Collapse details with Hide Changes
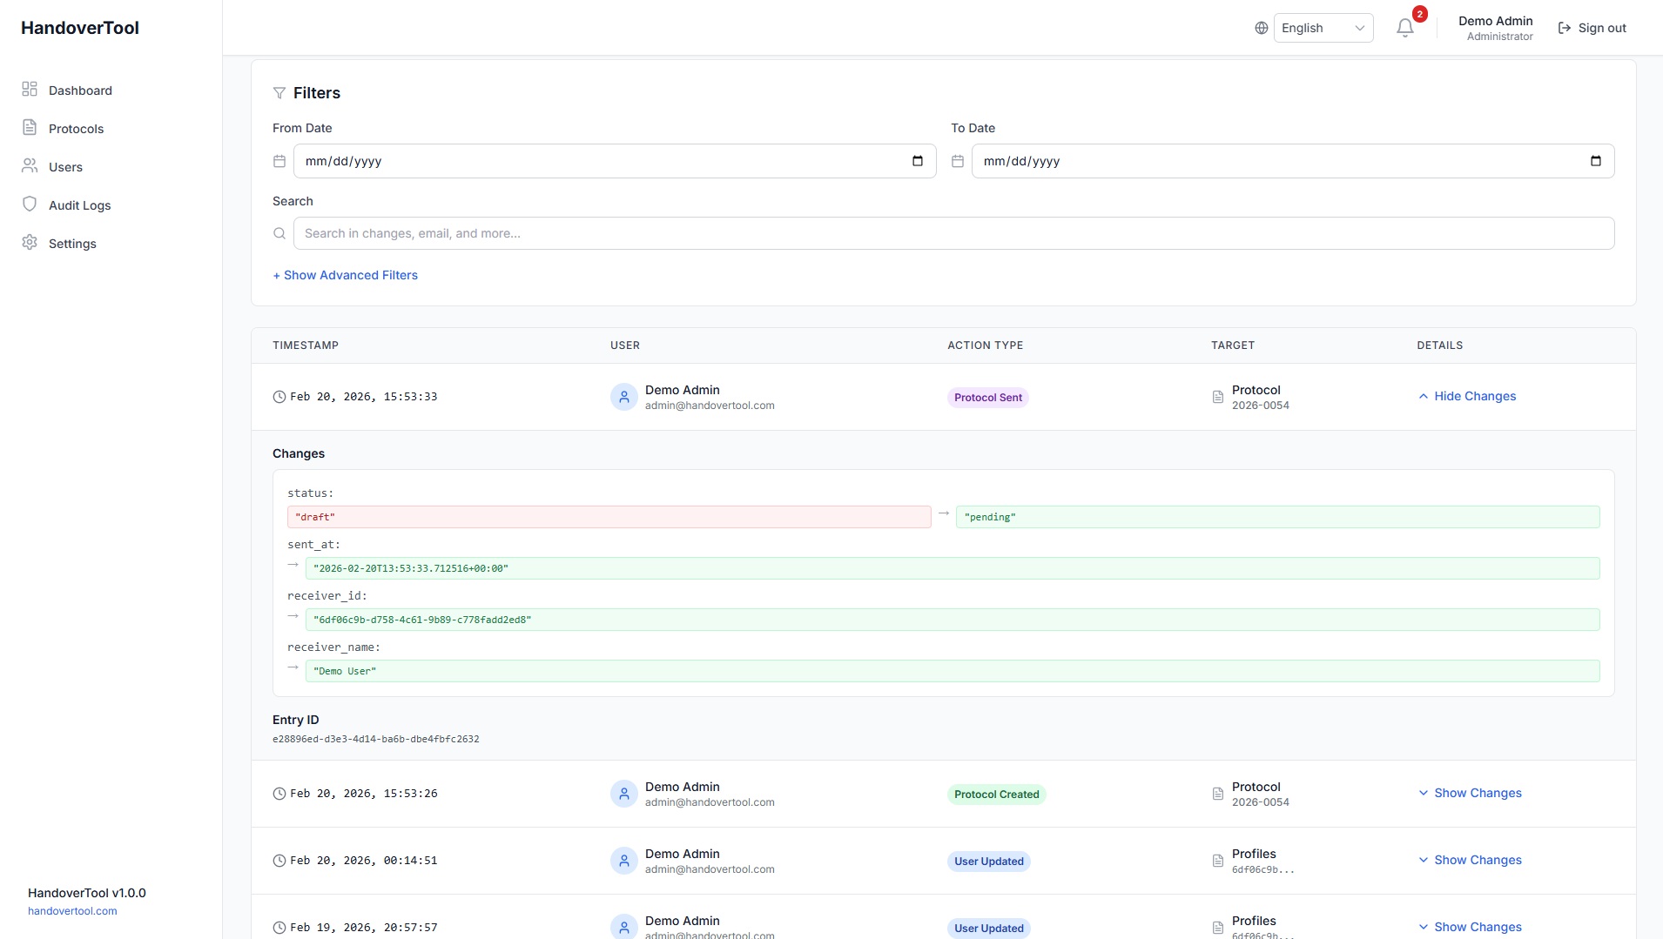This screenshot has height=939, width=1663. click(1467, 396)
